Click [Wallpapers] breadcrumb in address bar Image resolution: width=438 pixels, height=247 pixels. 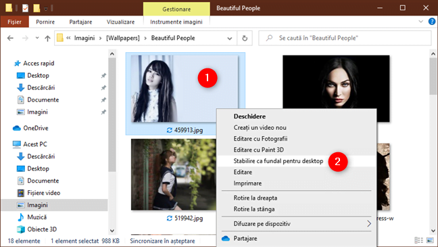[x=123, y=38]
